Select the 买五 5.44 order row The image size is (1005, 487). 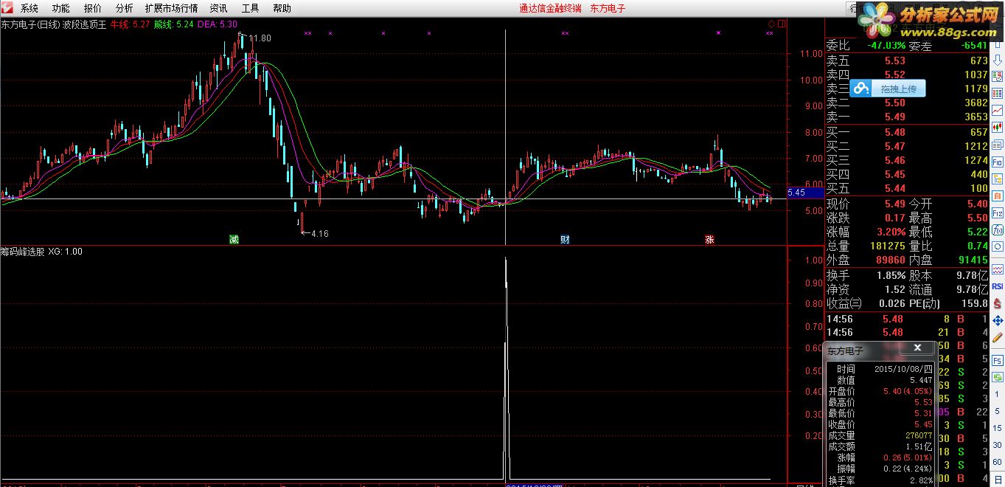coord(906,188)
